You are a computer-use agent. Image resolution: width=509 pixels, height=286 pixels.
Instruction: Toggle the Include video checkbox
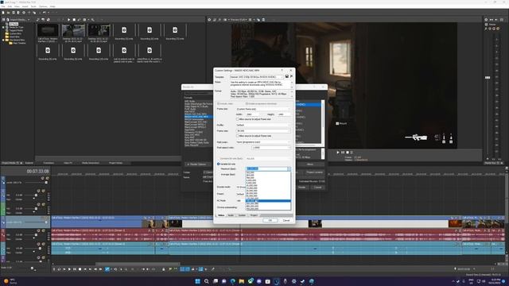coord(219,104)
